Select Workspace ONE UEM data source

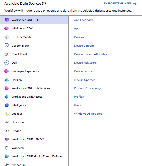pyautogui.click(x=34, y=20)
